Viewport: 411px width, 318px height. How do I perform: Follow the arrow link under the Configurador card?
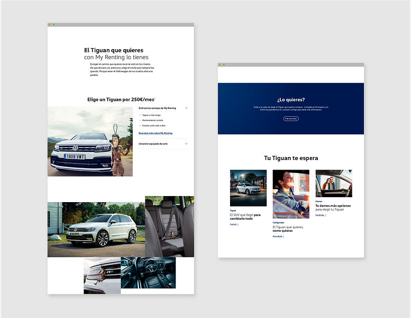click(x=278, y=236)
